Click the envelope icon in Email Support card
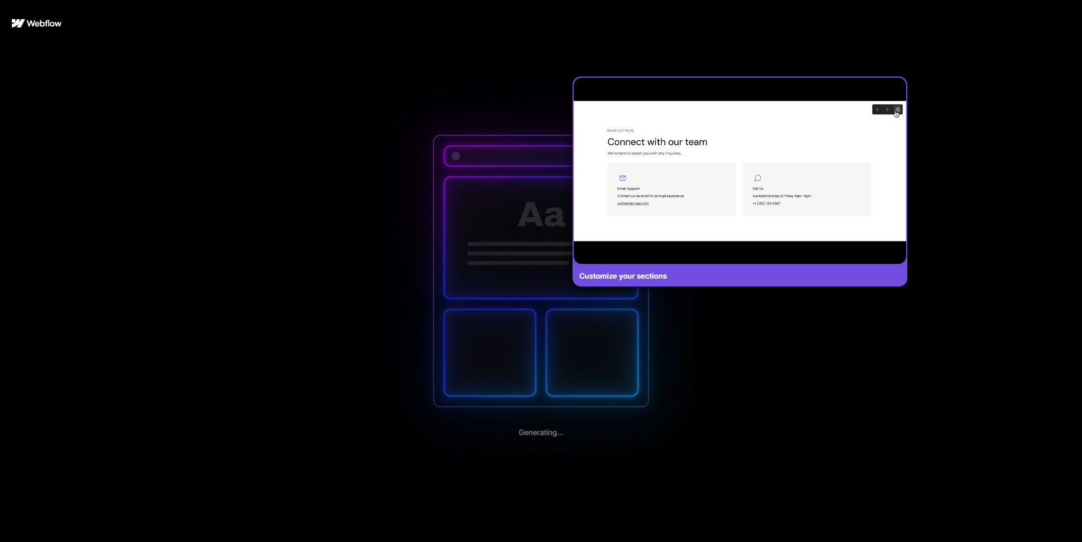 [x=623, y=178]
